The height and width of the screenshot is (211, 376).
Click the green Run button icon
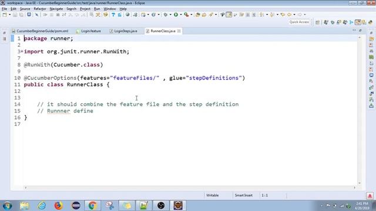176,15
